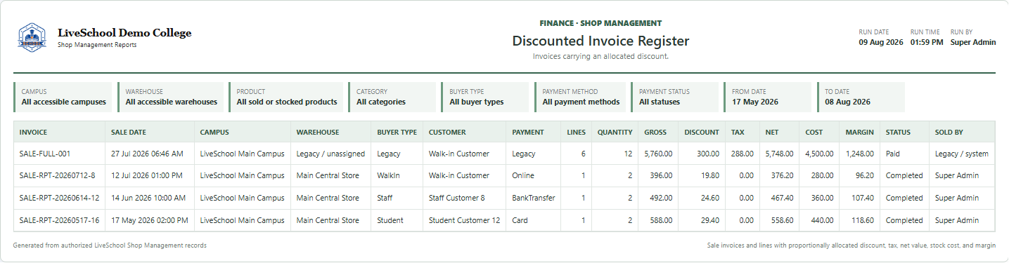This screenshot has height=263, width=1009.
Task: Click the From Date 17 May 2026 value
Action: pyautogui.click(x=755, y=102)
